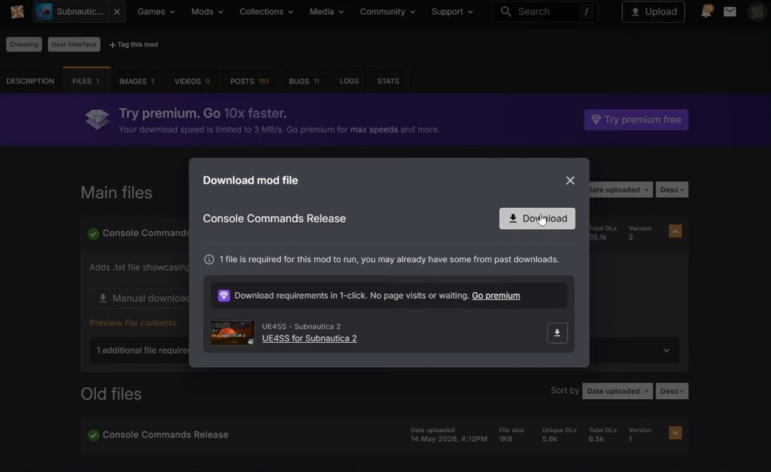The height and width of the screenshot is (472, 771).
Task: Download UE4SS requirement via arrow icon
Action: click(x=557, y=333)
